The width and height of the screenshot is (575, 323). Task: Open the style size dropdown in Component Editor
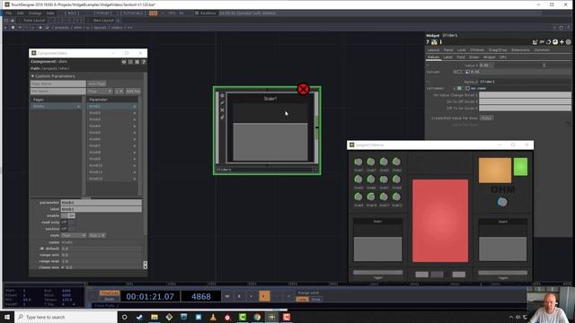97,235
